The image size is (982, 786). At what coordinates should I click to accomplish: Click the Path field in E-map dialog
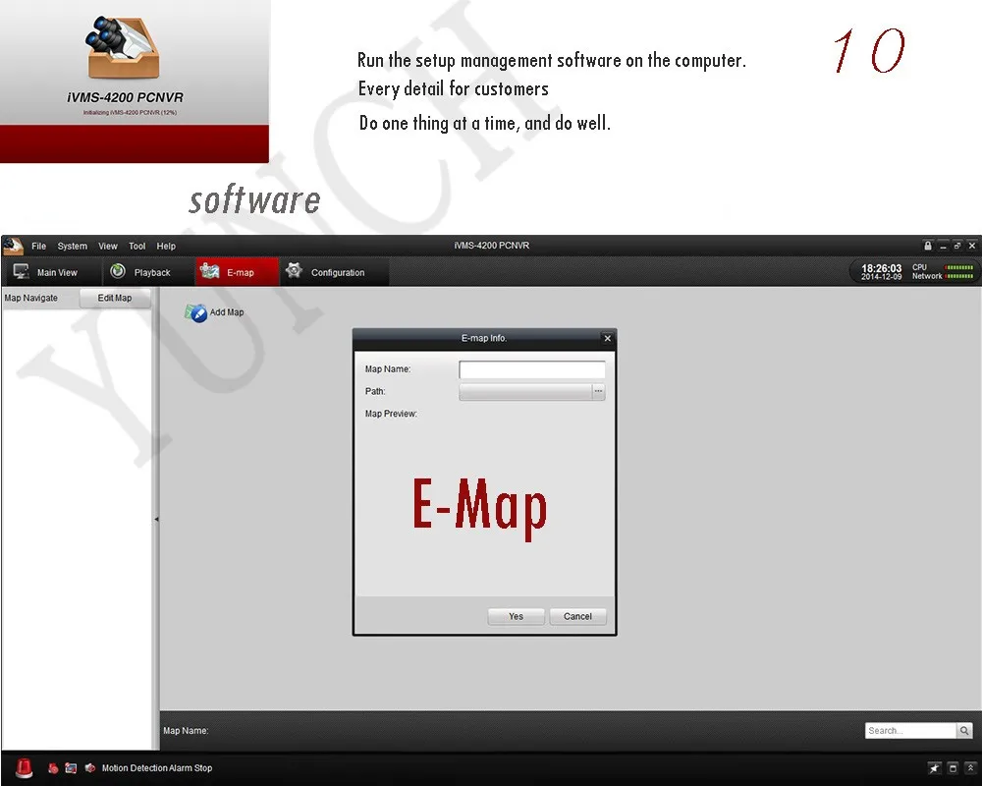coord(525,391)
